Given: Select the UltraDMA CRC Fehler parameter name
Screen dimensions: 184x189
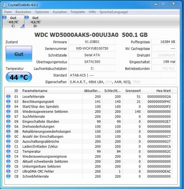Looking at the screenshot, I should pyautogui.click(x=38, y=172).
